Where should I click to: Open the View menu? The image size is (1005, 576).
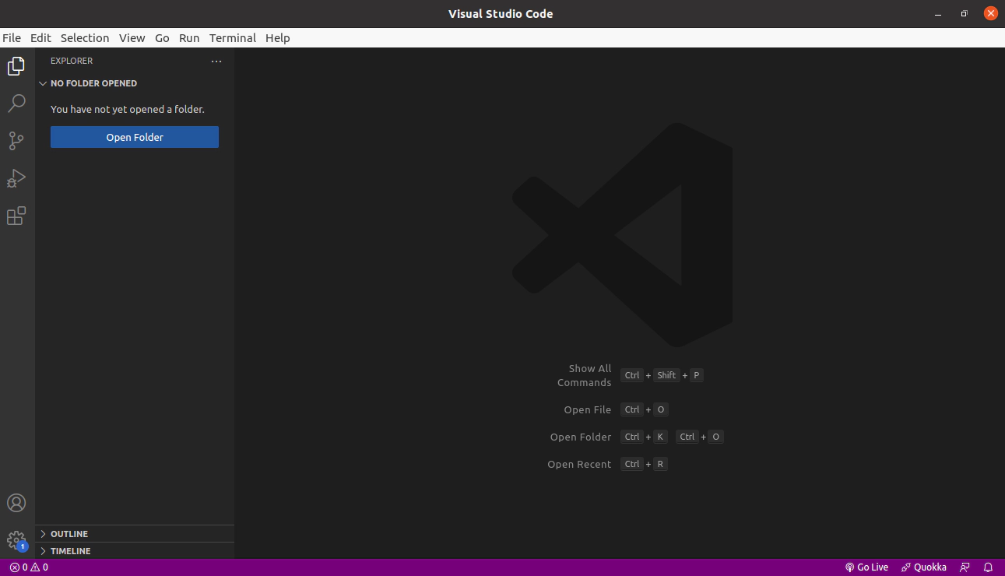click(x=132, y=37)
